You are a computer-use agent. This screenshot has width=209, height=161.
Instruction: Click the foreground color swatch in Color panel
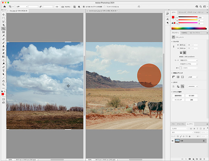click(173, 17)
